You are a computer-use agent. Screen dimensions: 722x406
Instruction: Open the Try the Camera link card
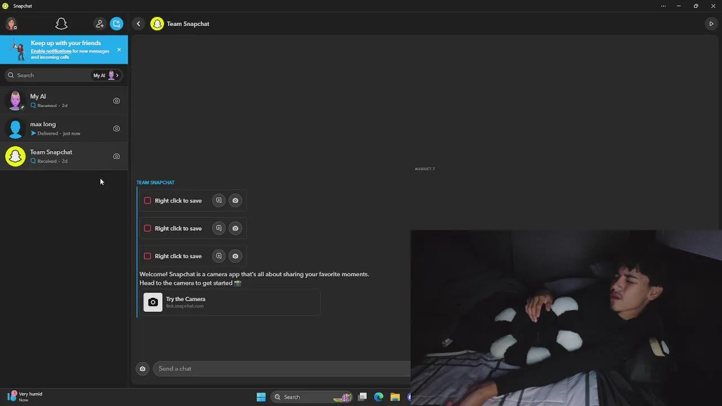coord(230,302)
